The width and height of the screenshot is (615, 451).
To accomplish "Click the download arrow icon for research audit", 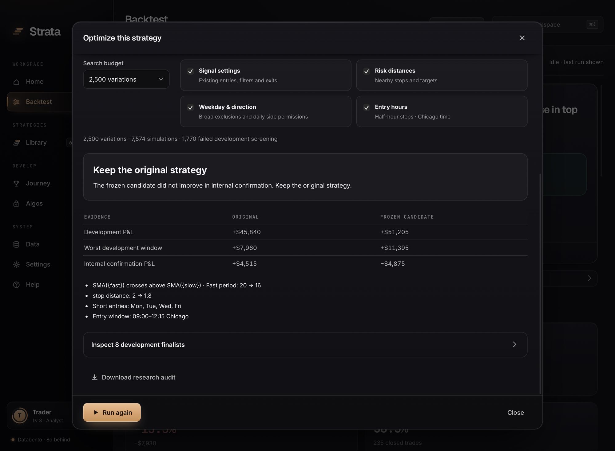I will tap(95, 377).
